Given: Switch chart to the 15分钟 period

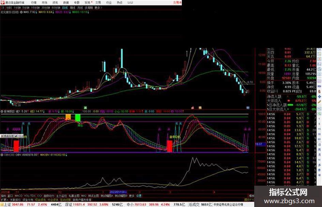Looking at the screenshot, I should tap(35, 7).
